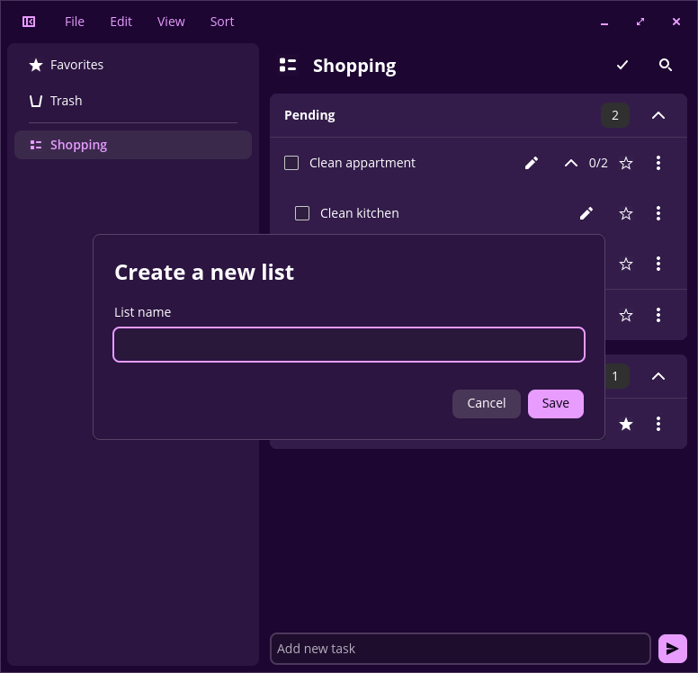The image size is (698, 673).
Task: Open the File menu
Action: pos(75,22)
